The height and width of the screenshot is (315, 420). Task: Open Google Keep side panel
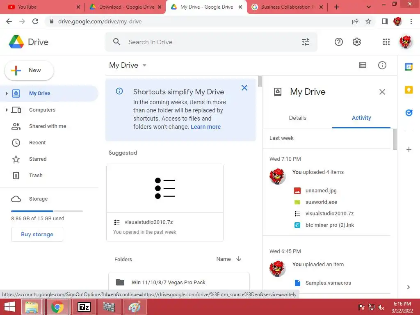coord(409,90)
